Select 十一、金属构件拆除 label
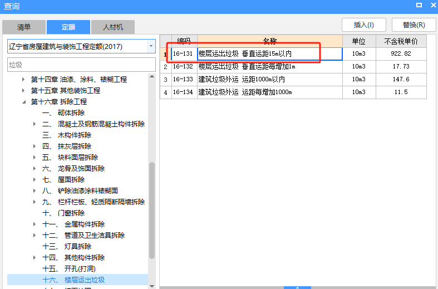438x289 pixels. click(x=73, y=224)
